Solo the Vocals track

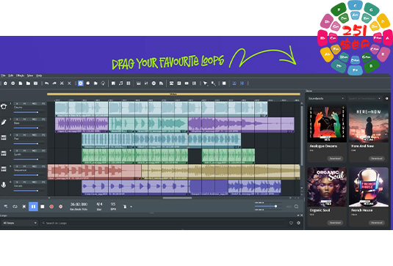pyautogui.click(x=17, y=182)
